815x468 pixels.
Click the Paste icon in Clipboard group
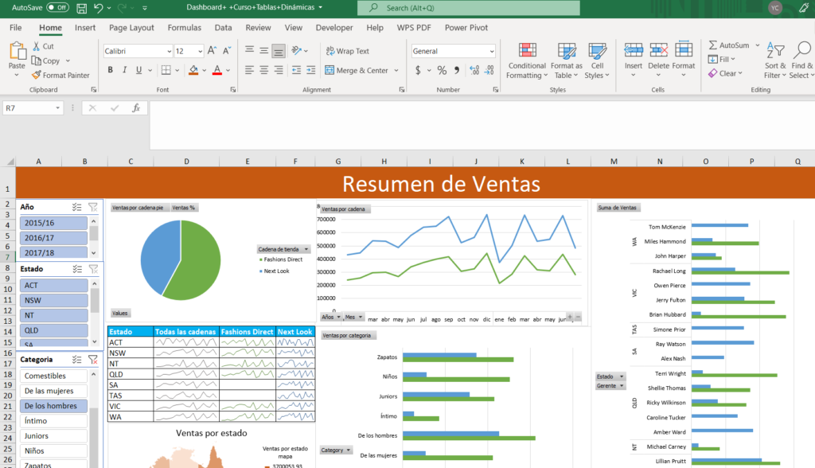(17, 51)
